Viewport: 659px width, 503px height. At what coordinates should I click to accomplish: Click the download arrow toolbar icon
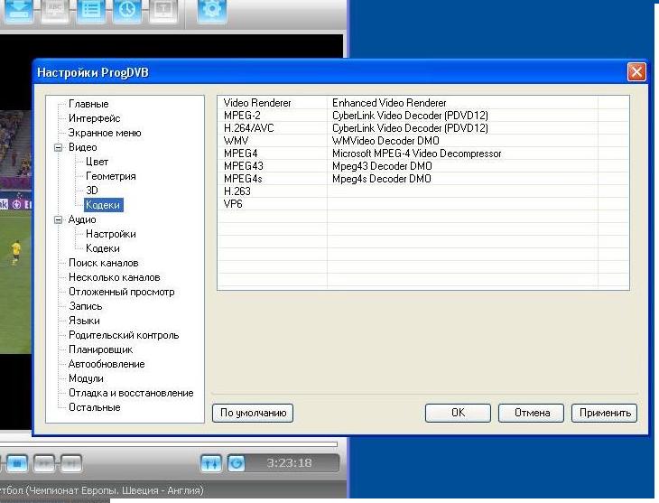pos(21,10)
